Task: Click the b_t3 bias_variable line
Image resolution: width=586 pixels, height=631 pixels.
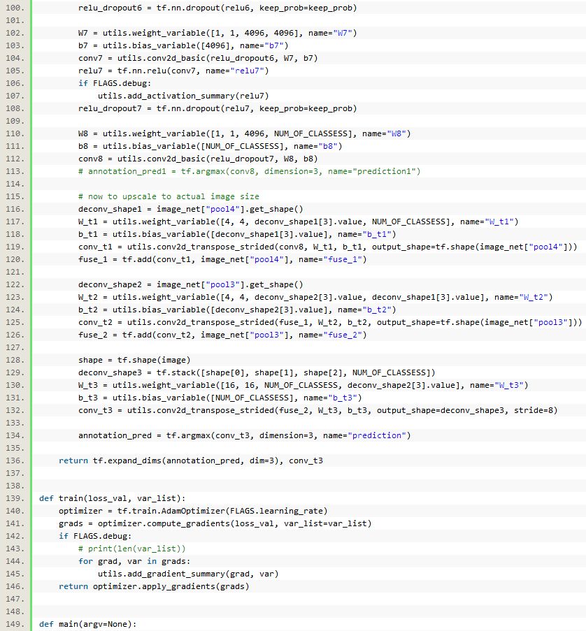Action: 220,398
